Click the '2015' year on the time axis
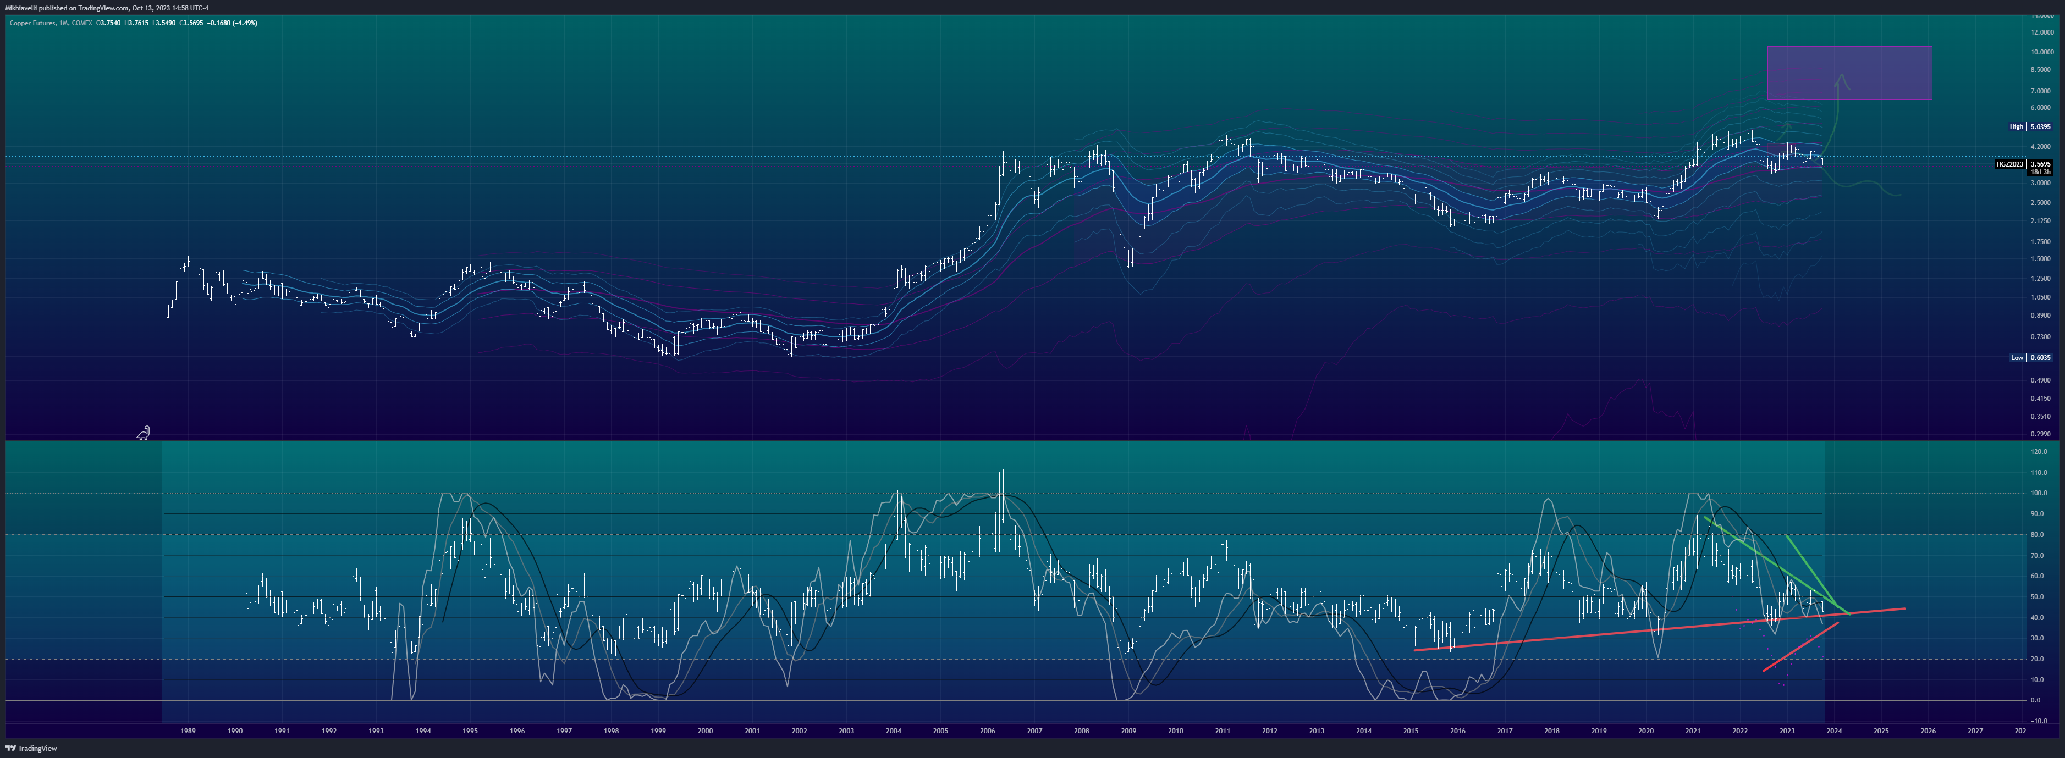The image size is (2065, 758). point(1410,731)
